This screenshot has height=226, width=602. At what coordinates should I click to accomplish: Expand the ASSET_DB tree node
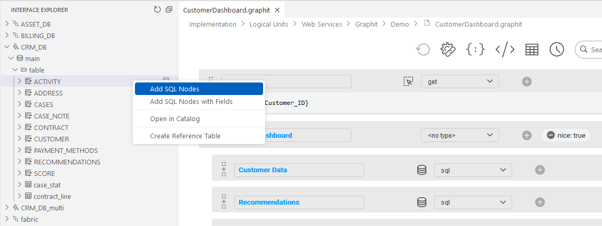pos(7,24)
